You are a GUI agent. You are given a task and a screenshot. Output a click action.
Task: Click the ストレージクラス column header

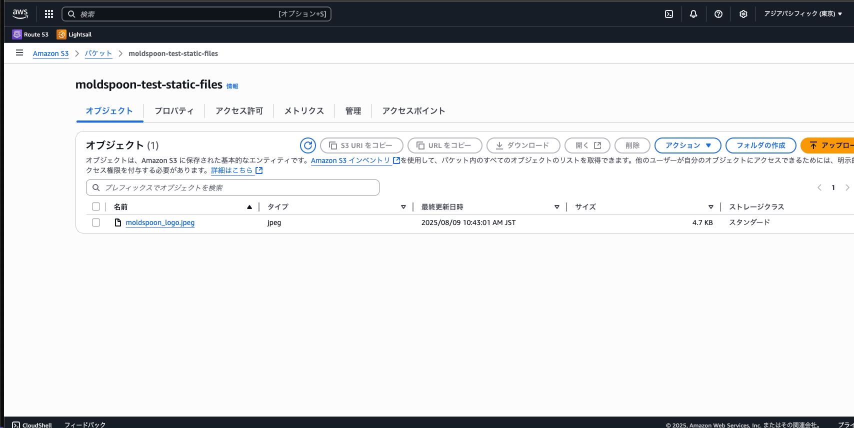(756, 207)
